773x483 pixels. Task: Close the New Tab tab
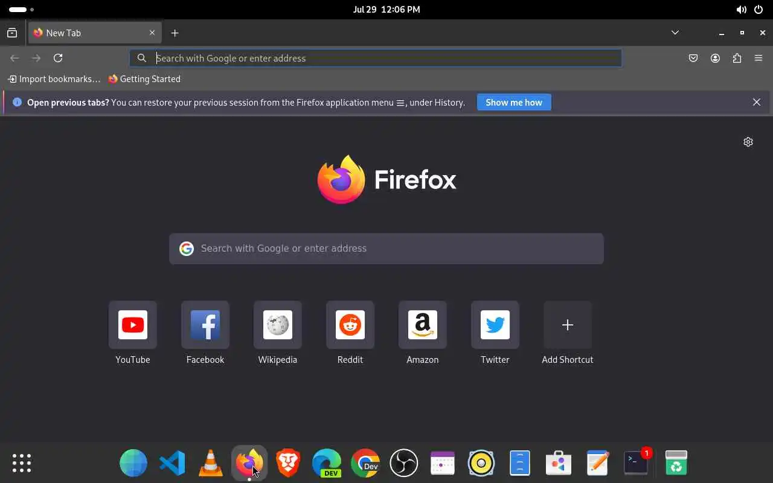click(152, 33)
